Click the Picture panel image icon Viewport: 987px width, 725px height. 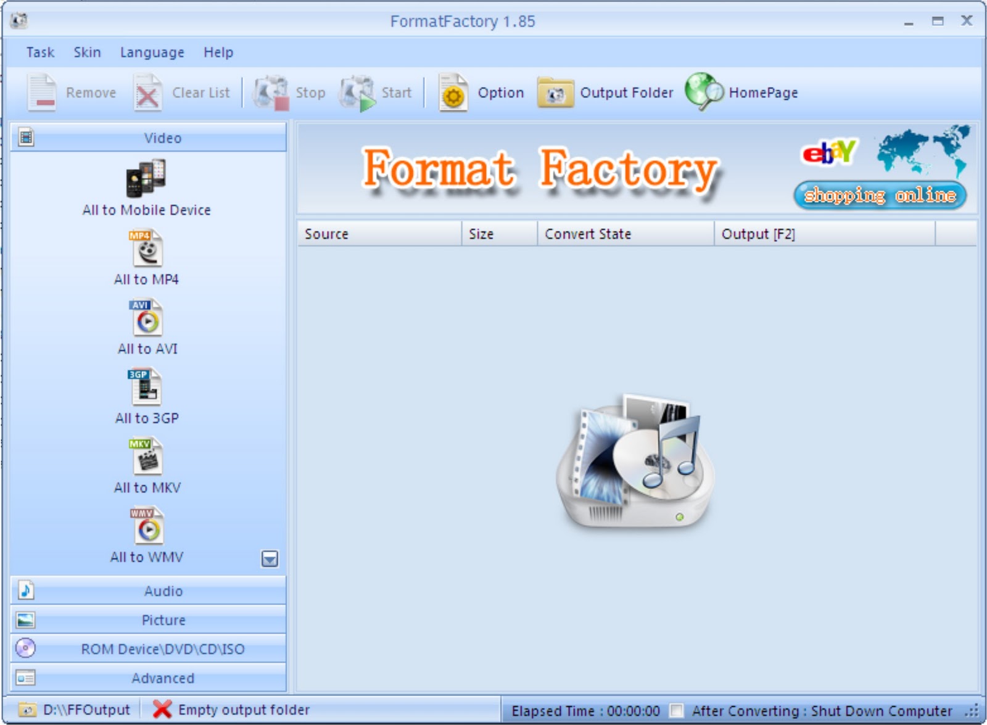[26, 619]
